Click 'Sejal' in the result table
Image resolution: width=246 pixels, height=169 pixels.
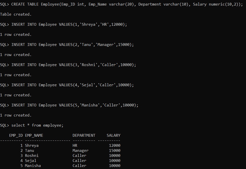(31, 160)
